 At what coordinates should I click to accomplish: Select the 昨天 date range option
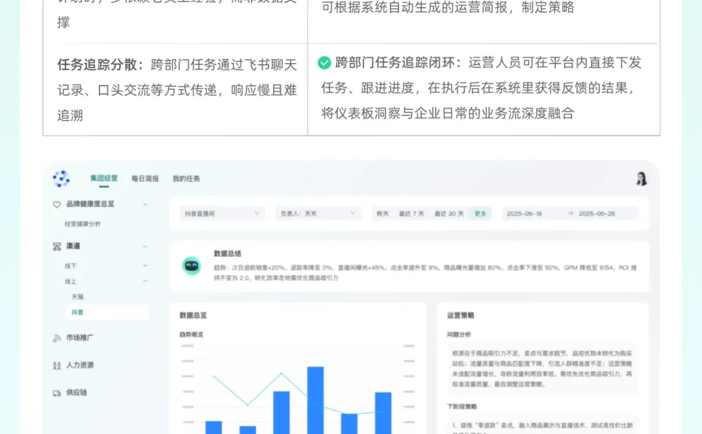tap(382, 213)
